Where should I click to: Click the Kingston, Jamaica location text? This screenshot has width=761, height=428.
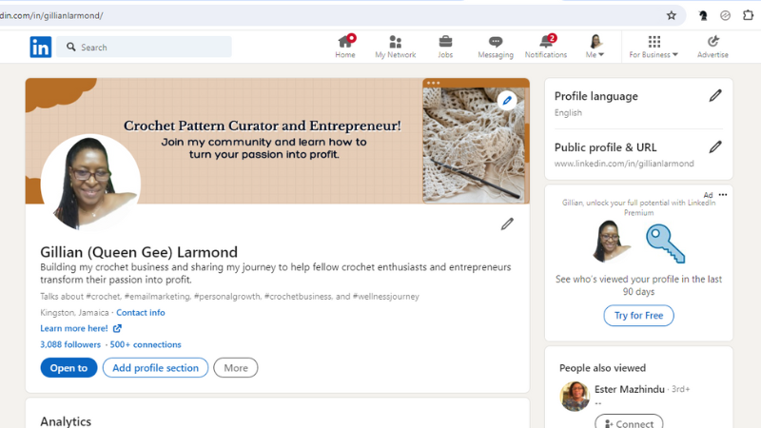coord(74,313)
